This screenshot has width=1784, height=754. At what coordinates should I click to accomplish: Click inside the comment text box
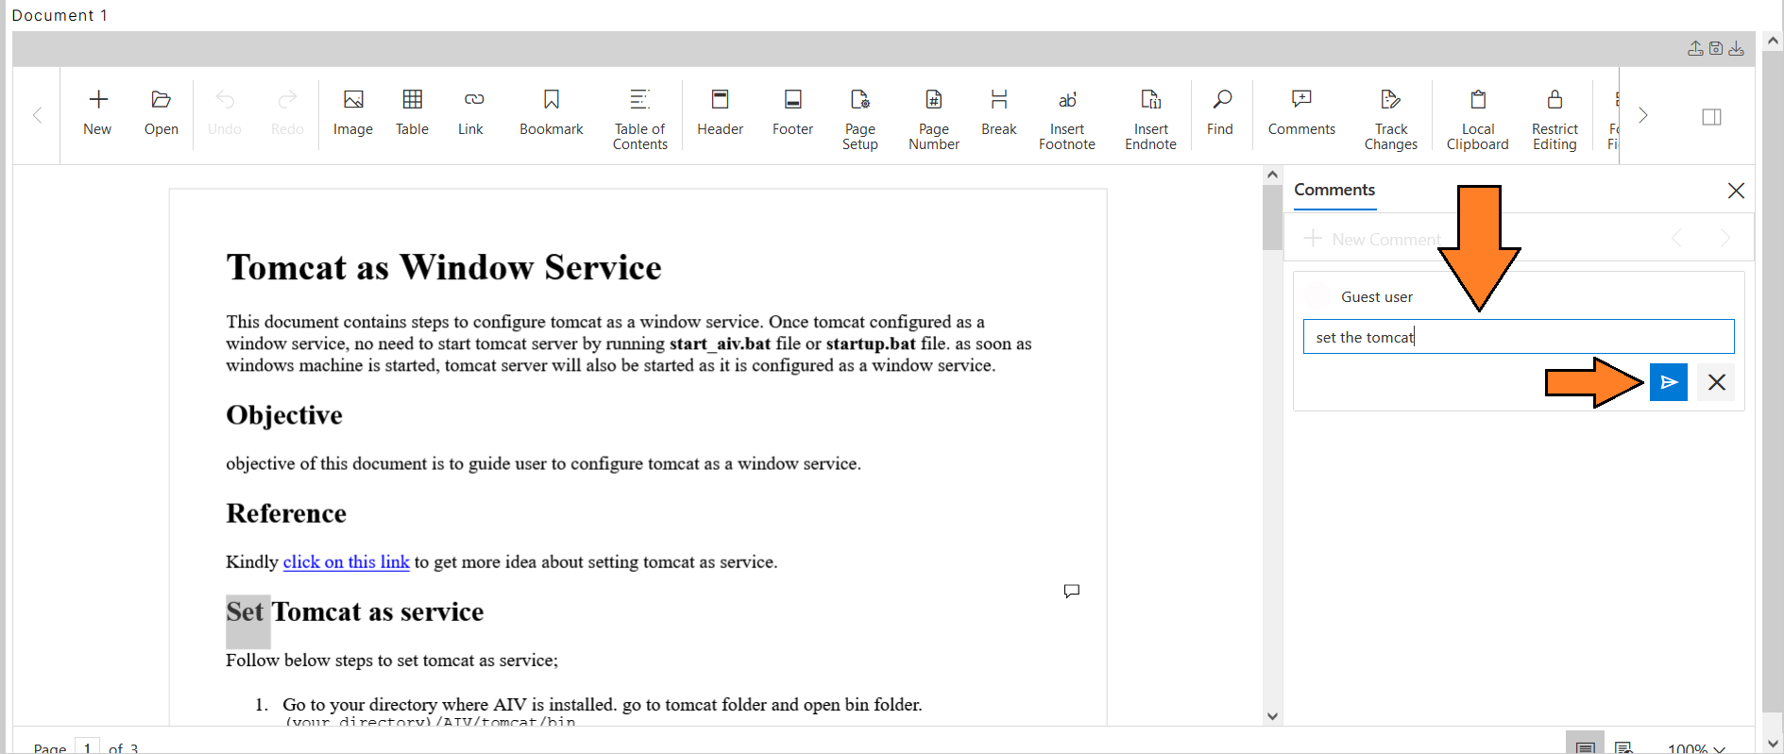point(1519,337)
